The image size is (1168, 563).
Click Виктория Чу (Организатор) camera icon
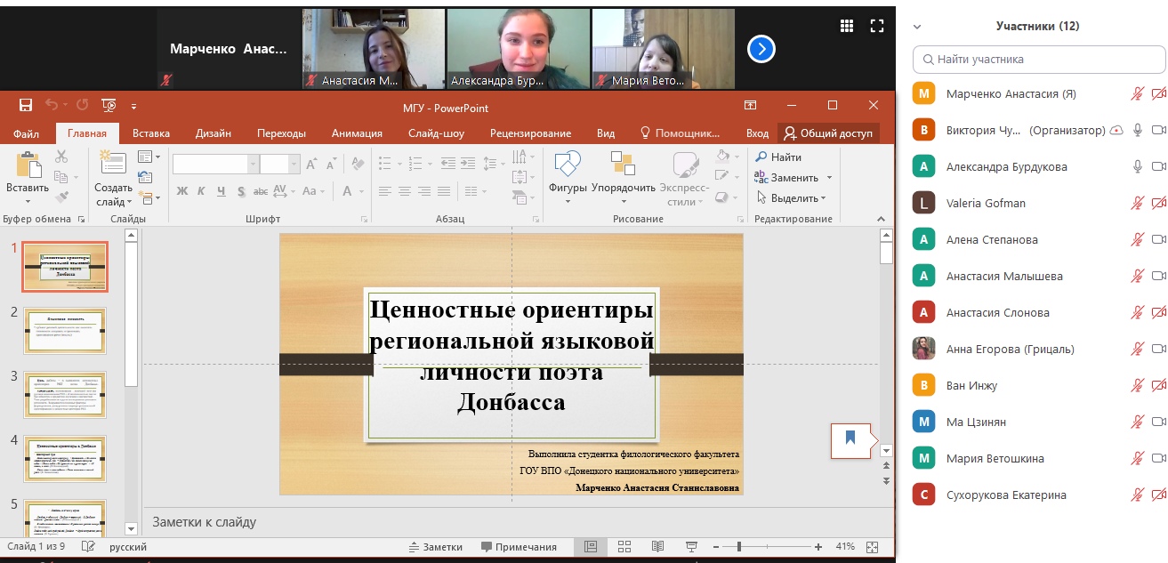pos(1158,130)
